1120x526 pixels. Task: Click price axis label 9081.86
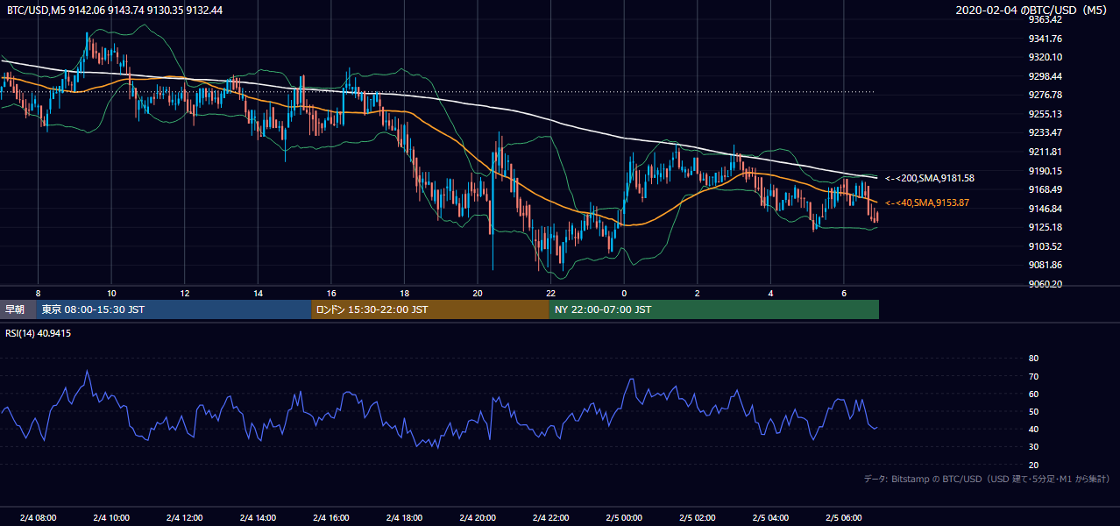coord(1046,265)
